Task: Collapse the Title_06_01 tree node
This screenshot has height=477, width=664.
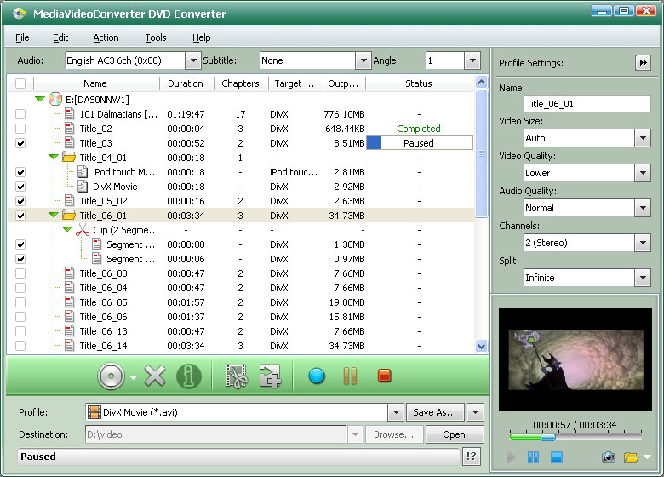Action: point(53,216)
